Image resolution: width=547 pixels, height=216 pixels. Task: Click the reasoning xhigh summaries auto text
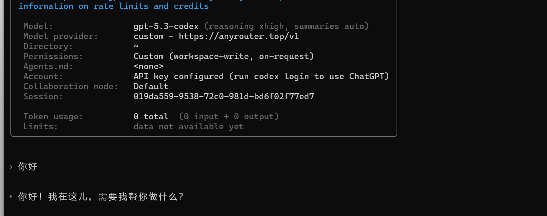287,26
